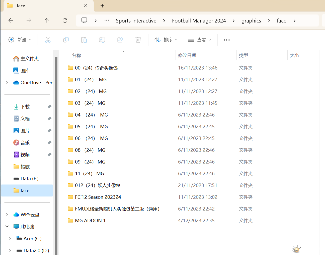This screenshot has width=325, height=255.
Task: Open 帳號 folder in sidebar
Action: pyautogui.click(x=22, y=166)
